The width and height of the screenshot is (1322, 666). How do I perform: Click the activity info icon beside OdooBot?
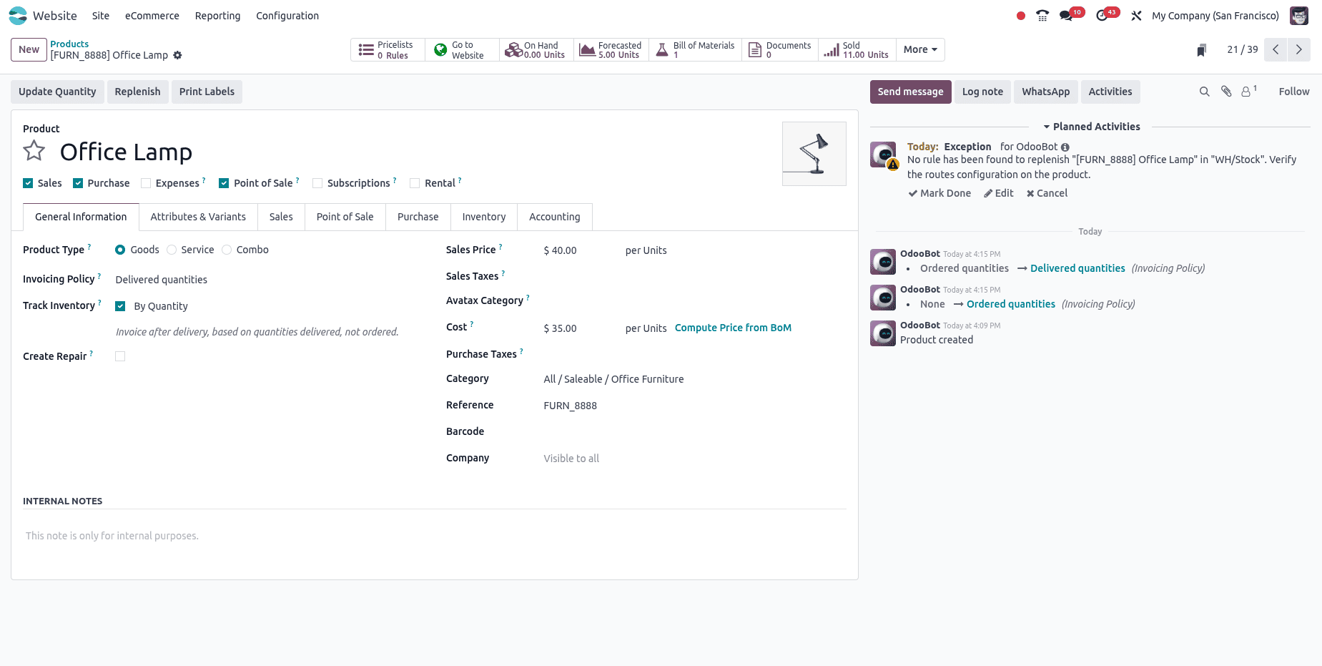(x=1065, y=147)
